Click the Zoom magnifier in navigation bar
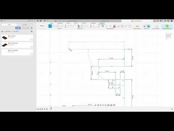This screenshot has width=174, height=131. click(x=105, y=105)
